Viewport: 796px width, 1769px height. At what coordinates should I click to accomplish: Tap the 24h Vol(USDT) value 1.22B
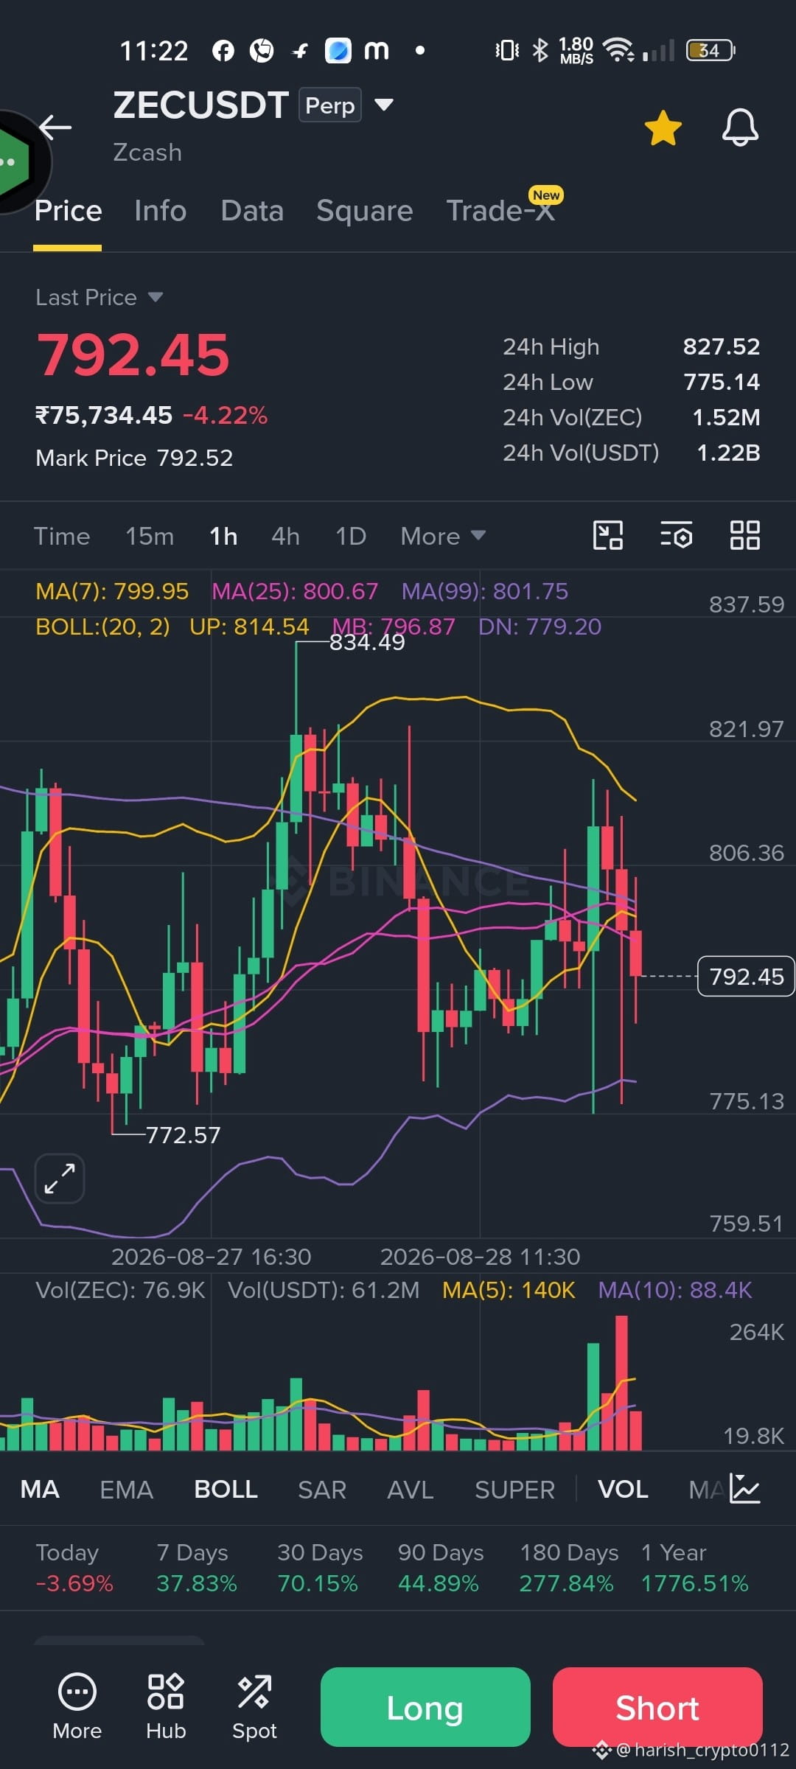click(728, 453)
